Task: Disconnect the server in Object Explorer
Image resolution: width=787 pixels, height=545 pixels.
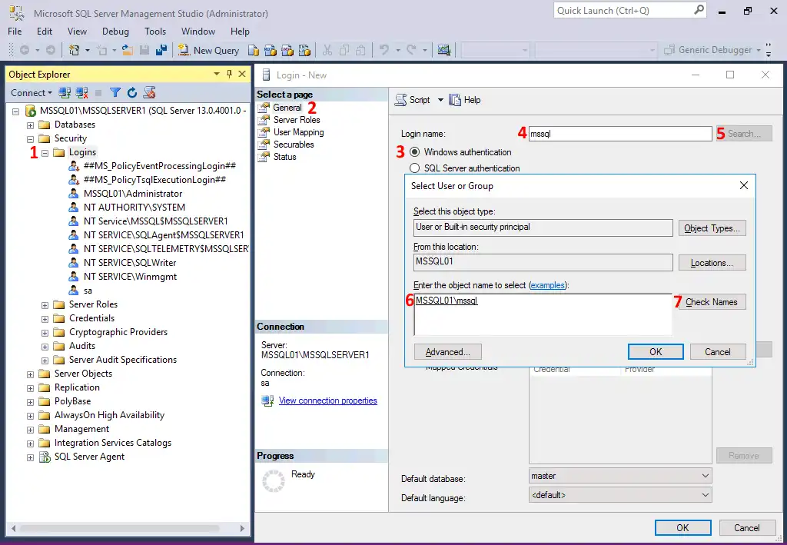Action: [x=80, y=91]
